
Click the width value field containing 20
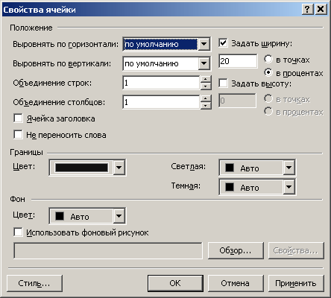238,61
